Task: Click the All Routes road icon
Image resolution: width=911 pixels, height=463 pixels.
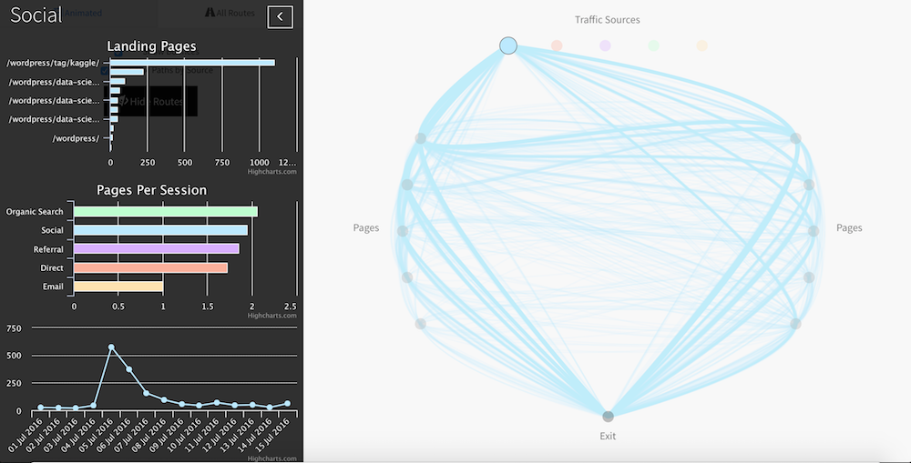Action: pos(210,12)
